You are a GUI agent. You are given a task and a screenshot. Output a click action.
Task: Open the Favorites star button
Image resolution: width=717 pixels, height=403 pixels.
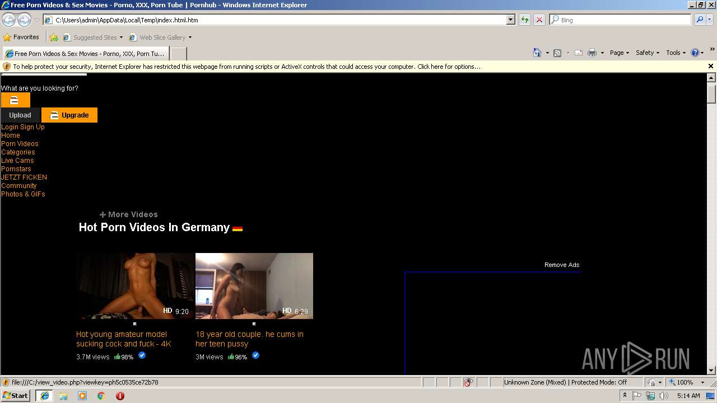21,37
